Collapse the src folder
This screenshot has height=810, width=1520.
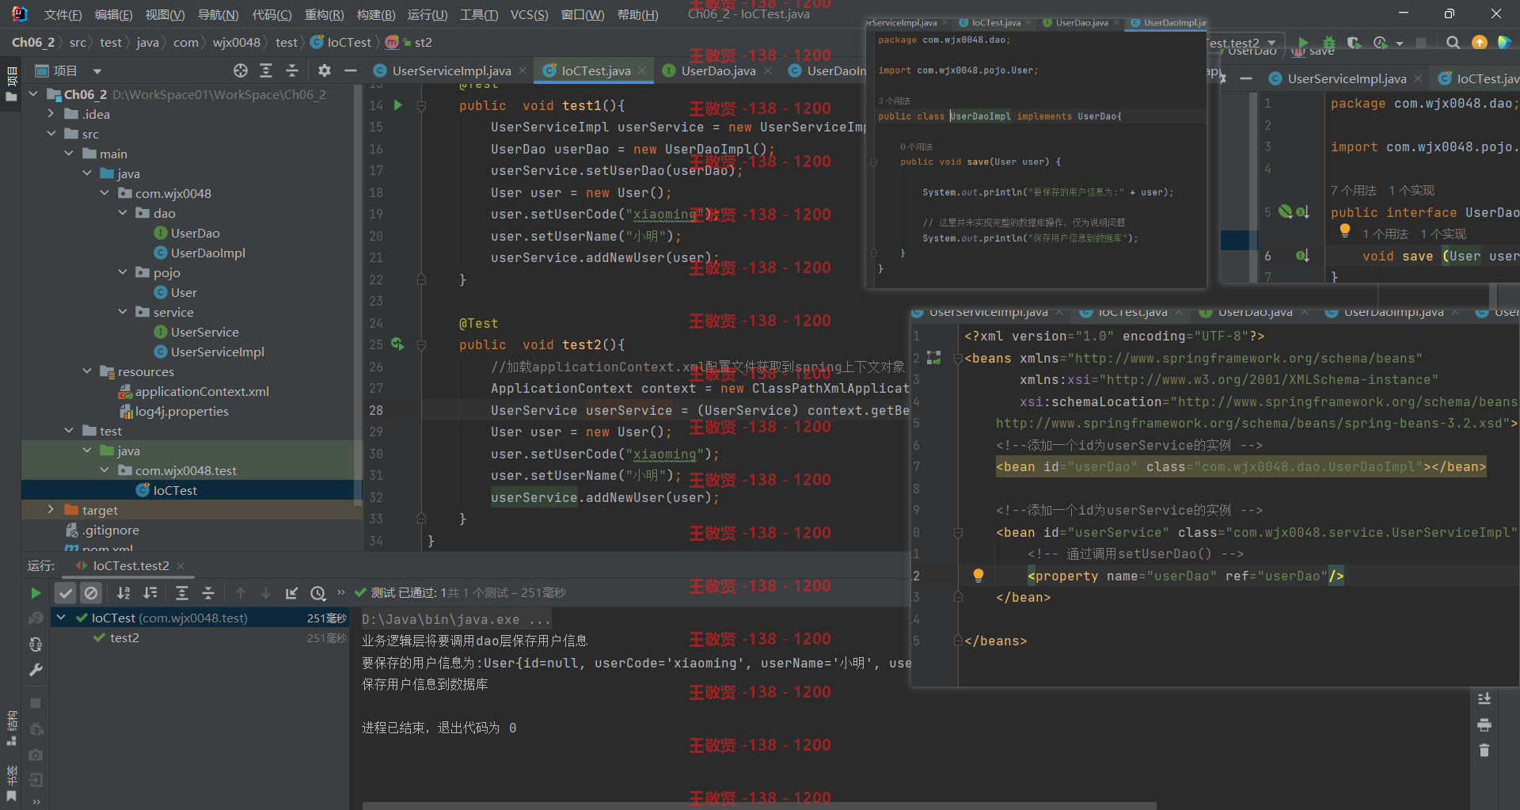[51, 134]
